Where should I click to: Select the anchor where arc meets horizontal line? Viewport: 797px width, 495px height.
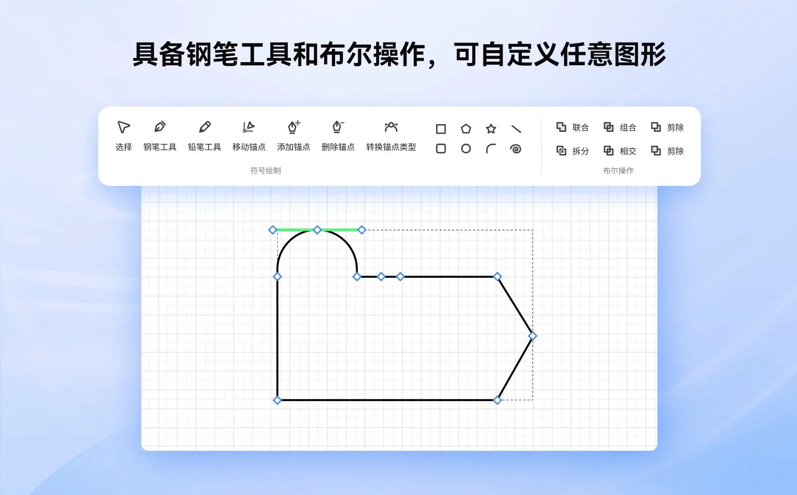point(357,277)
